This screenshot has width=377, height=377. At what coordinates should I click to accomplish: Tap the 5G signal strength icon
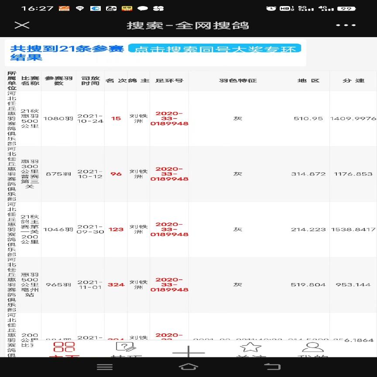point(306,9)
